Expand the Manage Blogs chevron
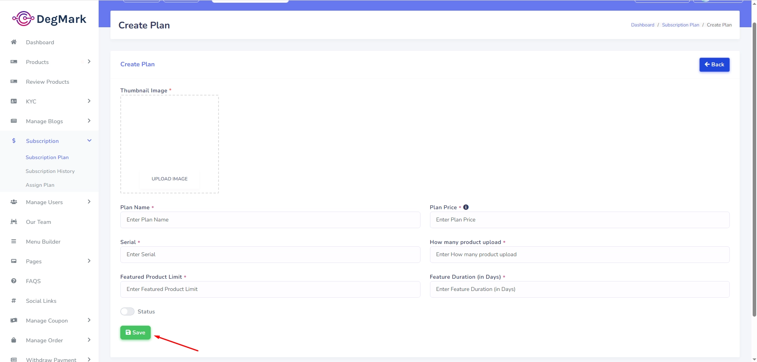Viewport: 757px width, 362px height. (x=89, y=121)
